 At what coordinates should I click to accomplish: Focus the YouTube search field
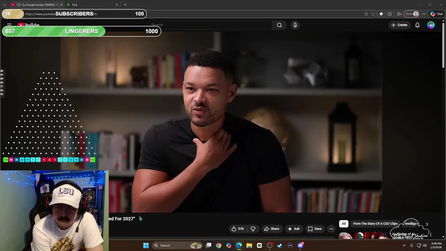click(x=209, y=25)
